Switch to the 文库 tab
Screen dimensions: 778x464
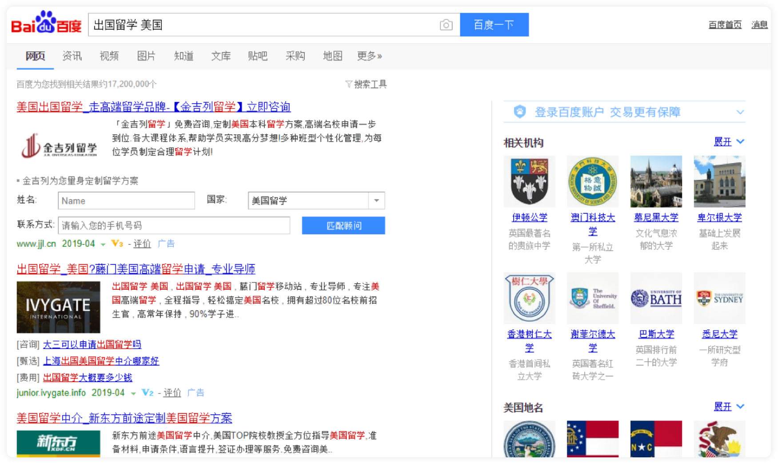[221, 56]
